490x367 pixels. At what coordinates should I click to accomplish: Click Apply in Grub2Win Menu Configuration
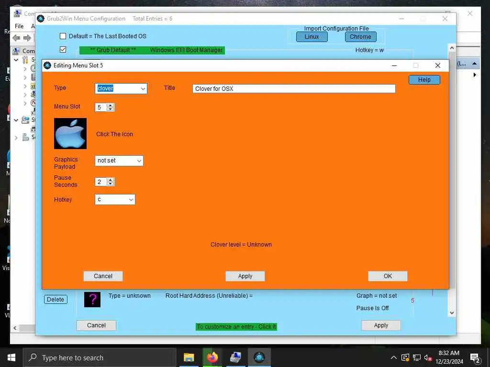point(381,325)
